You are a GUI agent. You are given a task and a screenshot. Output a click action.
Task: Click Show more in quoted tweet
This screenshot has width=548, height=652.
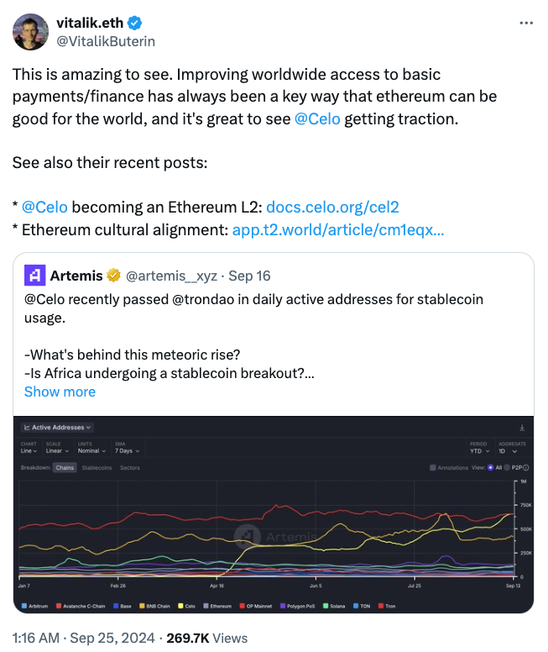tap(60, 392)
